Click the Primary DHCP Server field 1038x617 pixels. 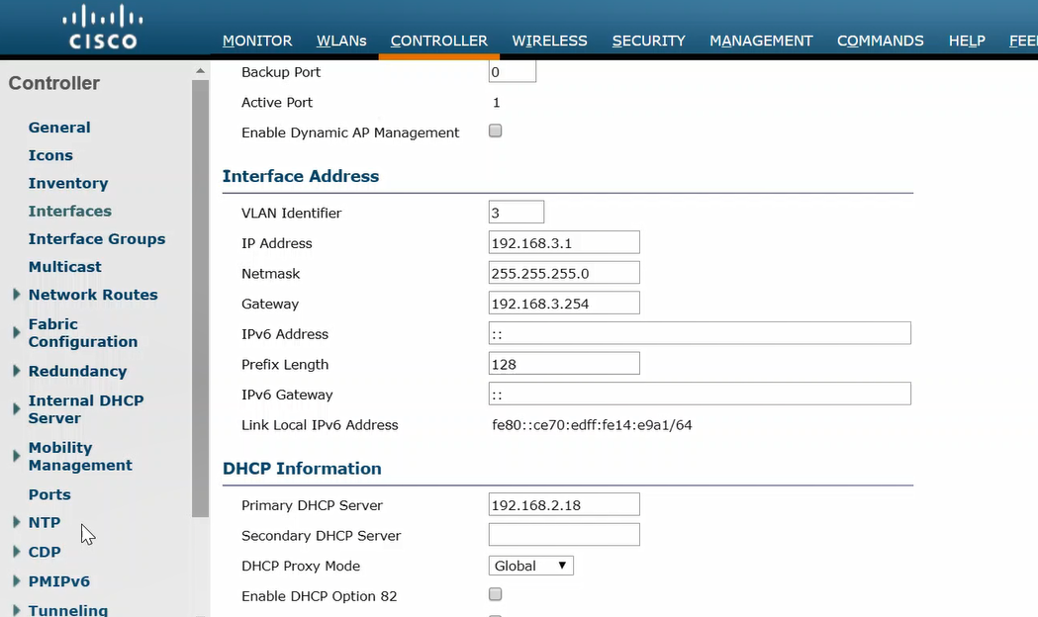pyautogui.click(x=564, y=504)
